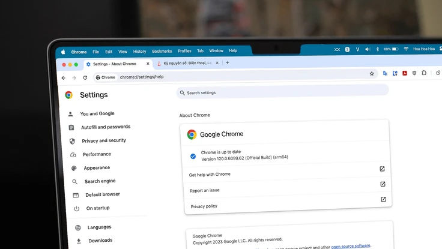Open a new tab with plus button
The width and height of the screenshot is (442, 249).
227,63
